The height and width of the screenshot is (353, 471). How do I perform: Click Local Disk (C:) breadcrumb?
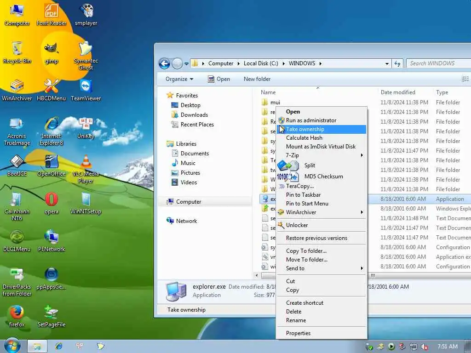[261, 63]
